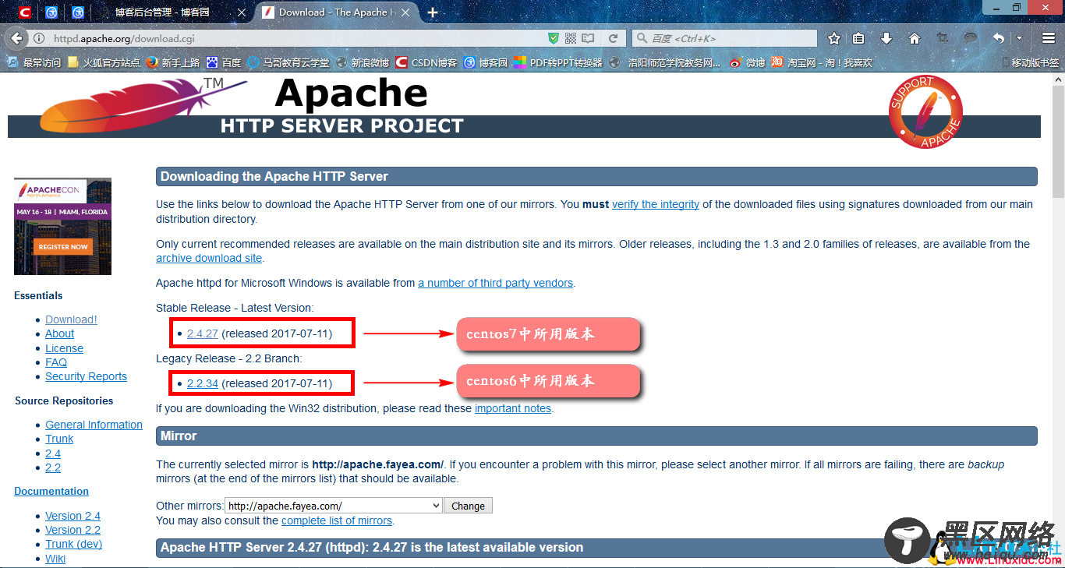1065x568 pixels.
Task: Open the downloads arrow icon
Action: [886, 38]
